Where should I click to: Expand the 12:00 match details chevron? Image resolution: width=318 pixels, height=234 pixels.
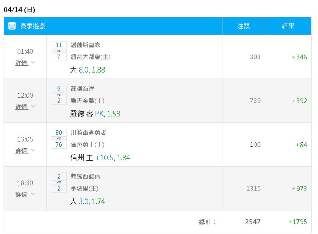33,106
